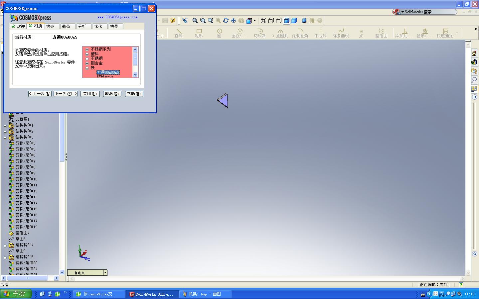Select the Zoom to Fit magnifier icon
This screenshot has width=479, height=299.
(x=195, y=21)
